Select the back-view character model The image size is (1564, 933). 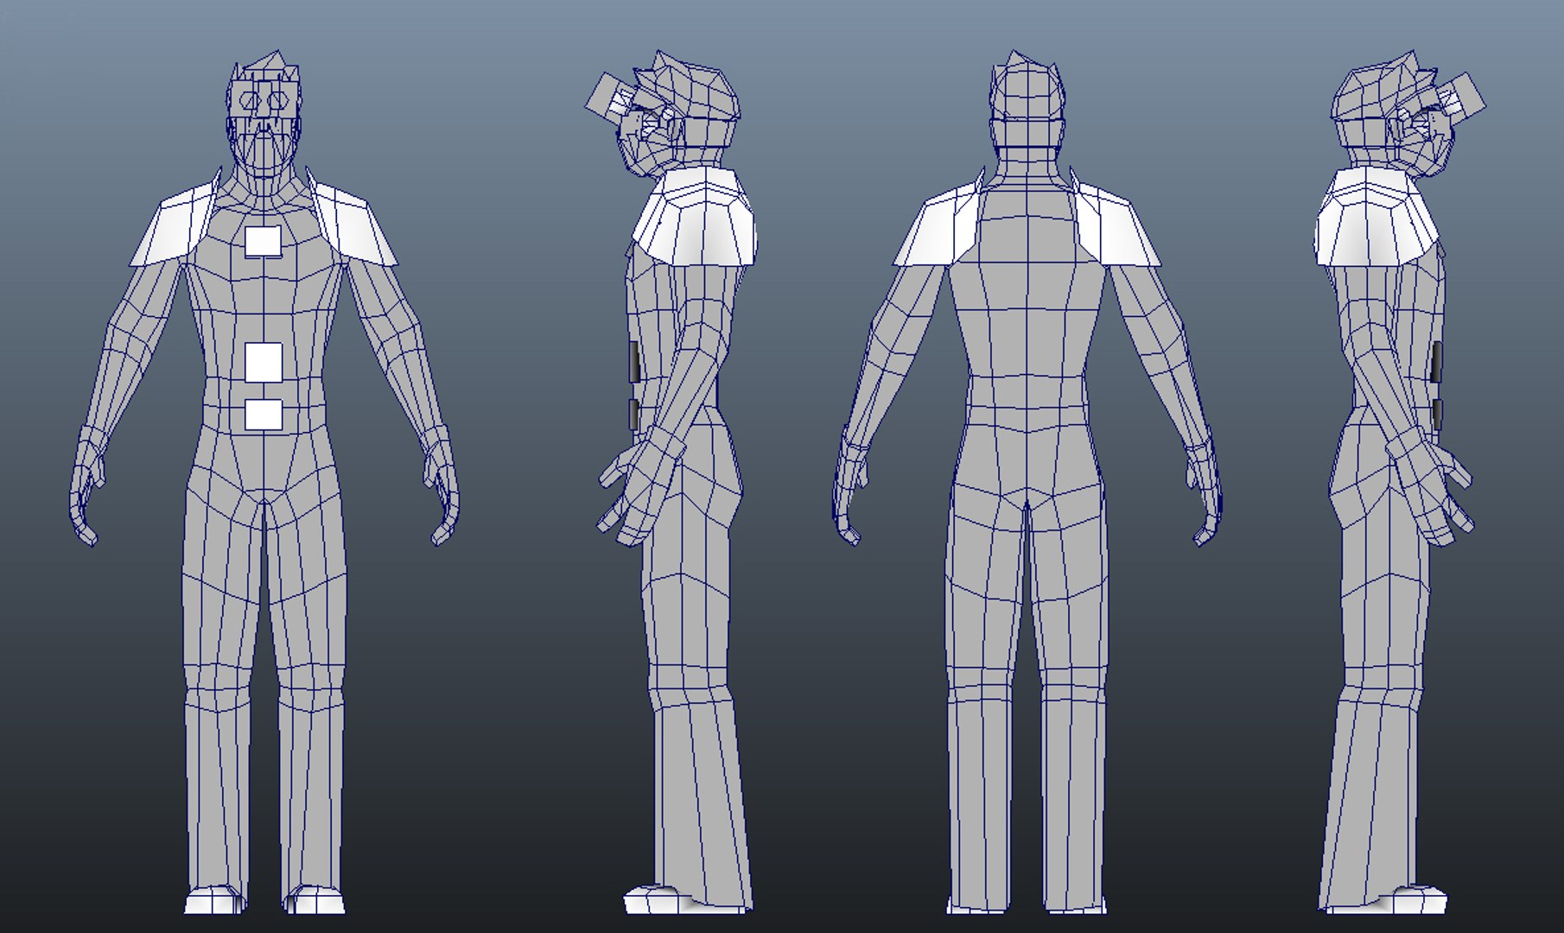[x=1027, y=483]
